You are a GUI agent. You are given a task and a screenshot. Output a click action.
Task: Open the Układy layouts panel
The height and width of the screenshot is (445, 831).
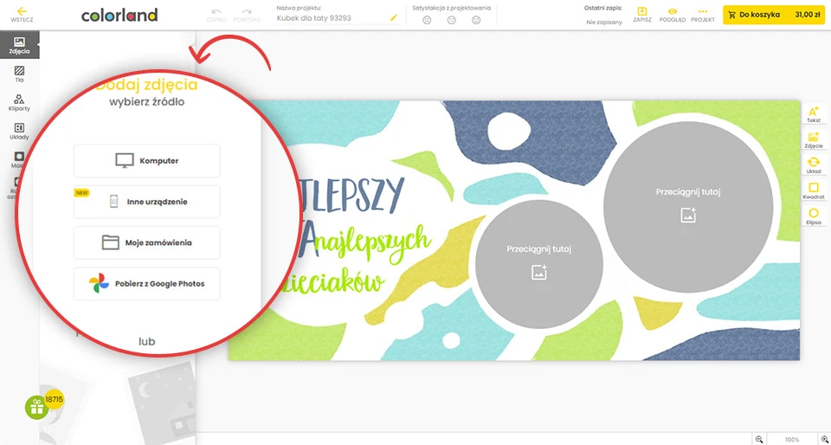(19, 132)
